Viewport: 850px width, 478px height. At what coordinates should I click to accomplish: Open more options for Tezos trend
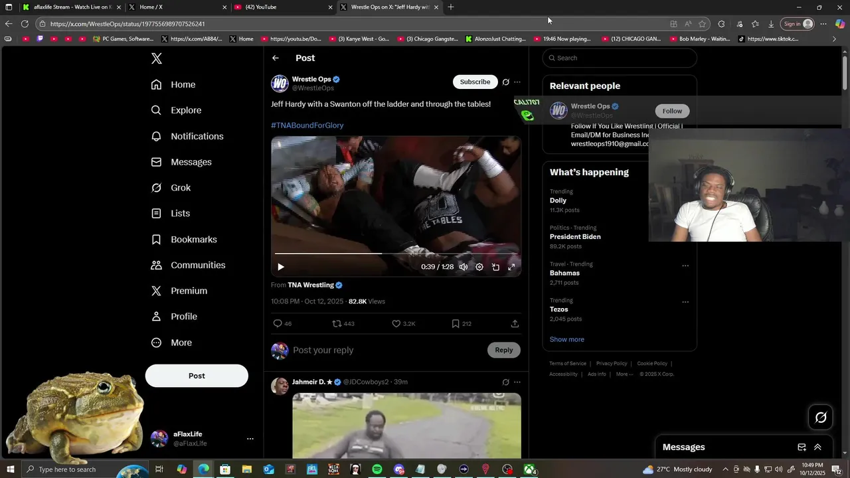pyautogui.click(x=685, y=302)
